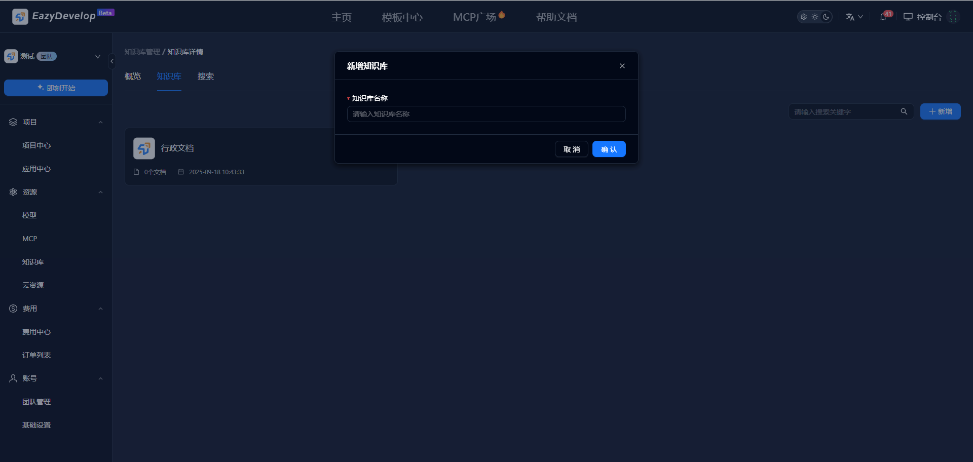Switch to light mode sun toggle
This screenshot has height=462, width=973.
click(815, 17)
